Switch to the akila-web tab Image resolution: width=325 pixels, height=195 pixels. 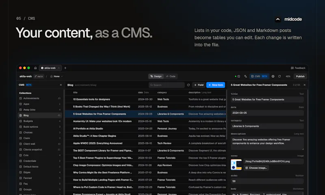pos(50,68)
